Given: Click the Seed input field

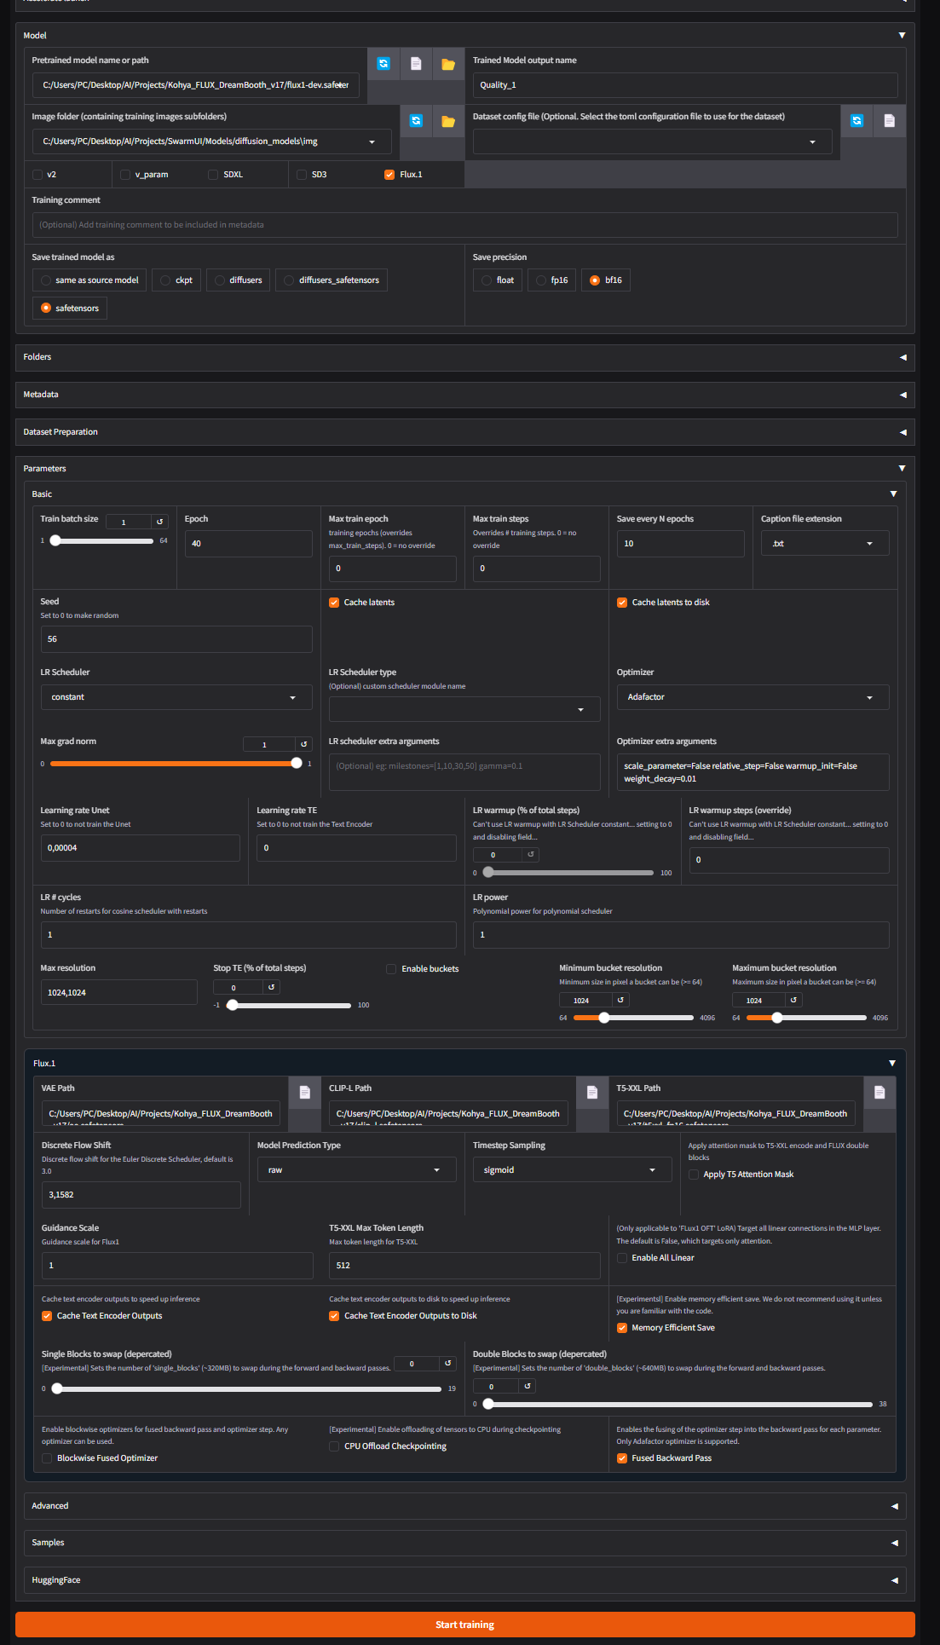Looking at the screenshot, I should 176,639.
